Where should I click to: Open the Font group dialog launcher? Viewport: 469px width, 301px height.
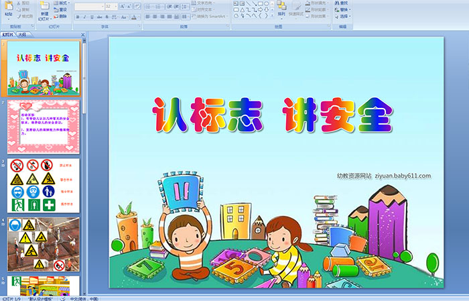[x=139, y=26]
